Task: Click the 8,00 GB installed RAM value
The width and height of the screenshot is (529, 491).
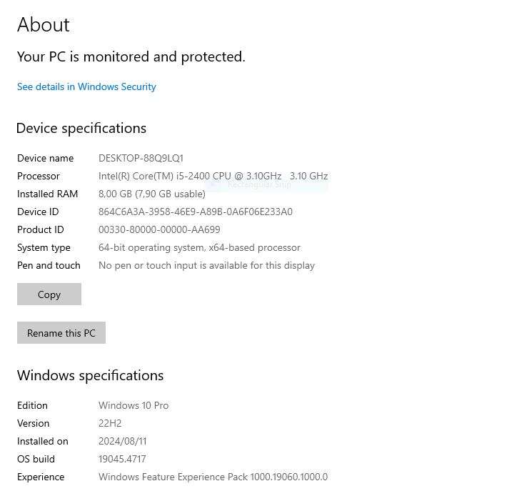Action: point(151,194)
